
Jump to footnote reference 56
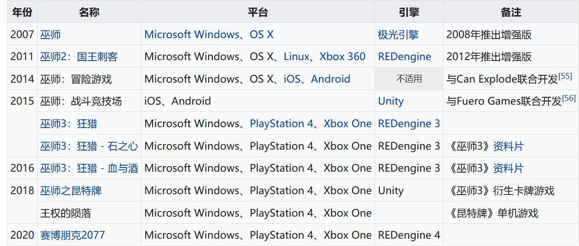click(569, 98)
